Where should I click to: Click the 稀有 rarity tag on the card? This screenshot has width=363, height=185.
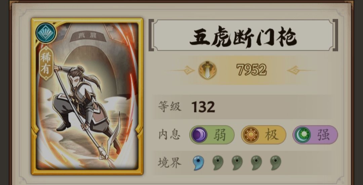pyautogui.click(x=46, y=63)
